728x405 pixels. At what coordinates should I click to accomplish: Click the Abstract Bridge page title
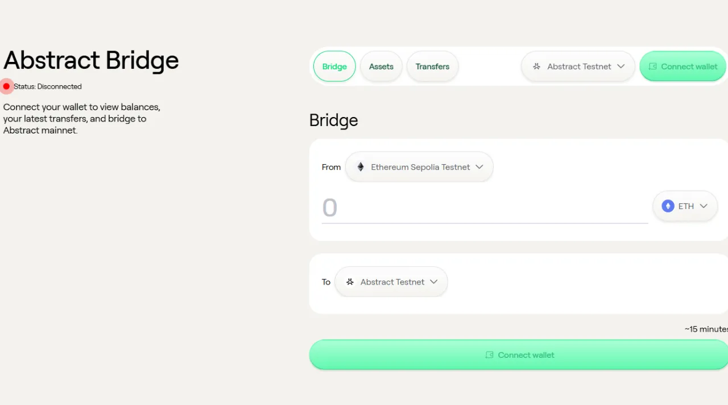tap(91, 60)
